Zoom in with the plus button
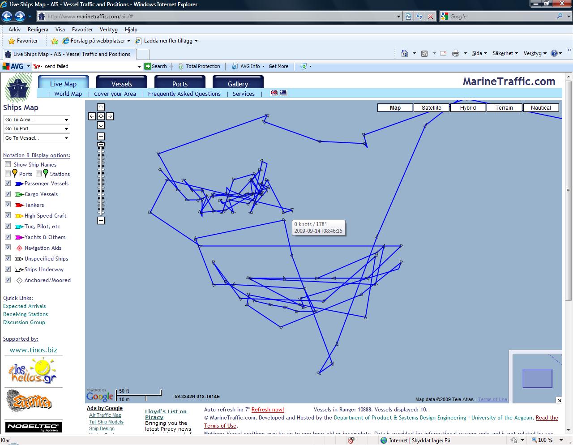This screenshot has width=573, height=445. tap(101, 136)
